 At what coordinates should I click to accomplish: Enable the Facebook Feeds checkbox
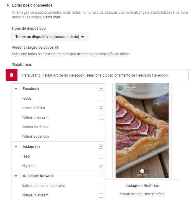point(101,99)
